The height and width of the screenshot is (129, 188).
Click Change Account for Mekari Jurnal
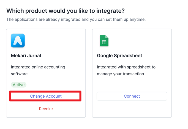coord(45,96)
